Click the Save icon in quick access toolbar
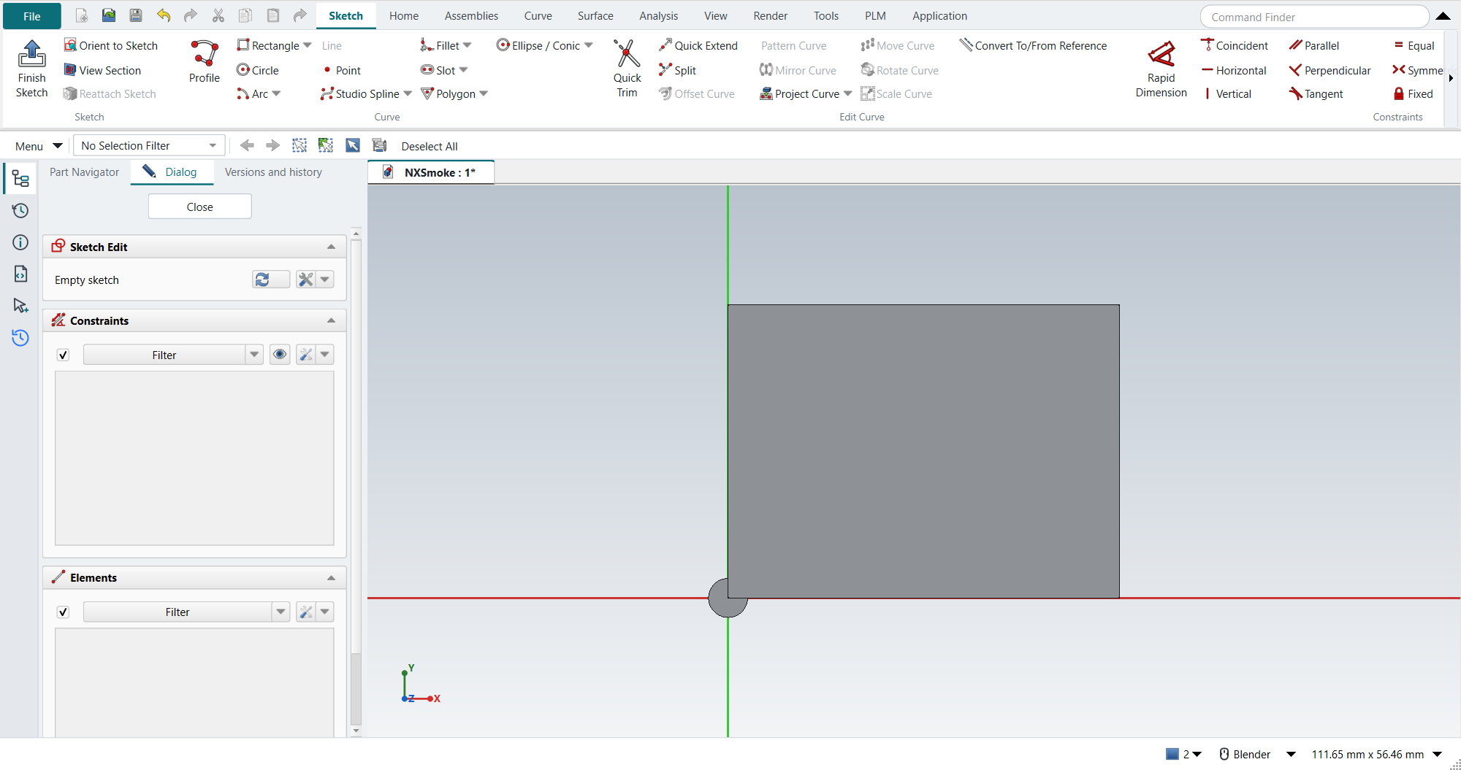 pos(136,15)
